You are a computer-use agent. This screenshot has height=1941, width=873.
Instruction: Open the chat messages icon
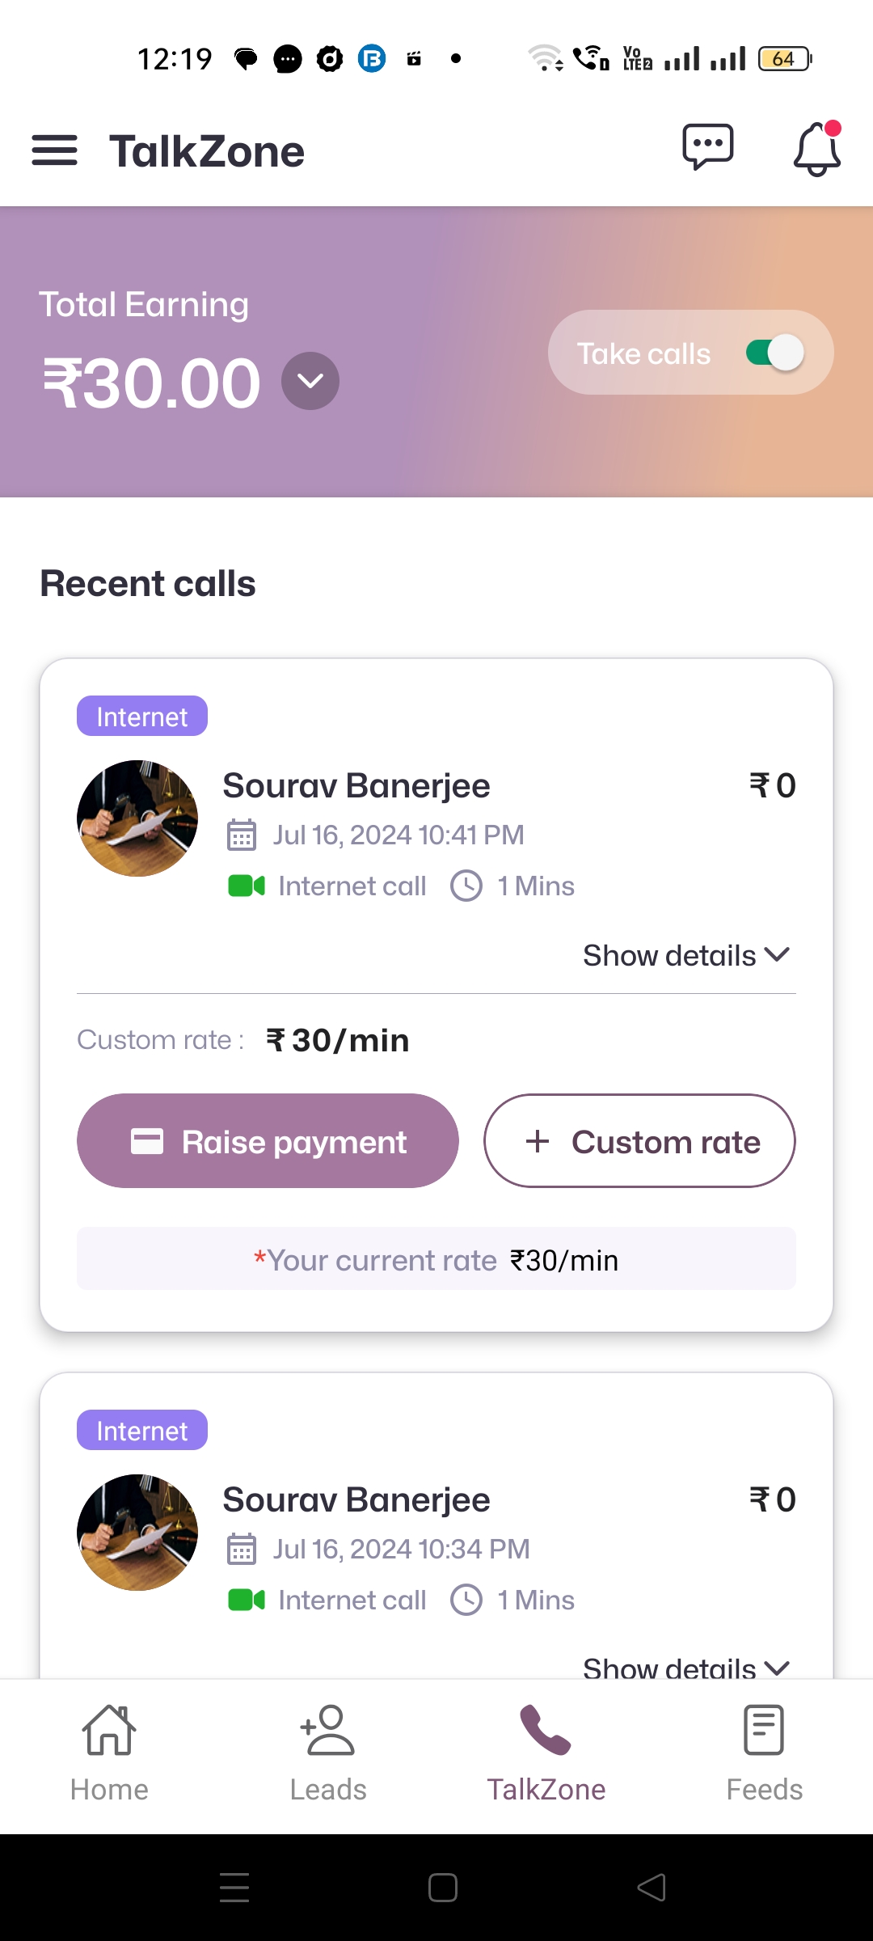[707, 148]
